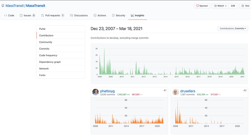Open phatboyg's 3,038 commits link
Image resolution: width=251 pixels, height=137 pixels.
108,94
